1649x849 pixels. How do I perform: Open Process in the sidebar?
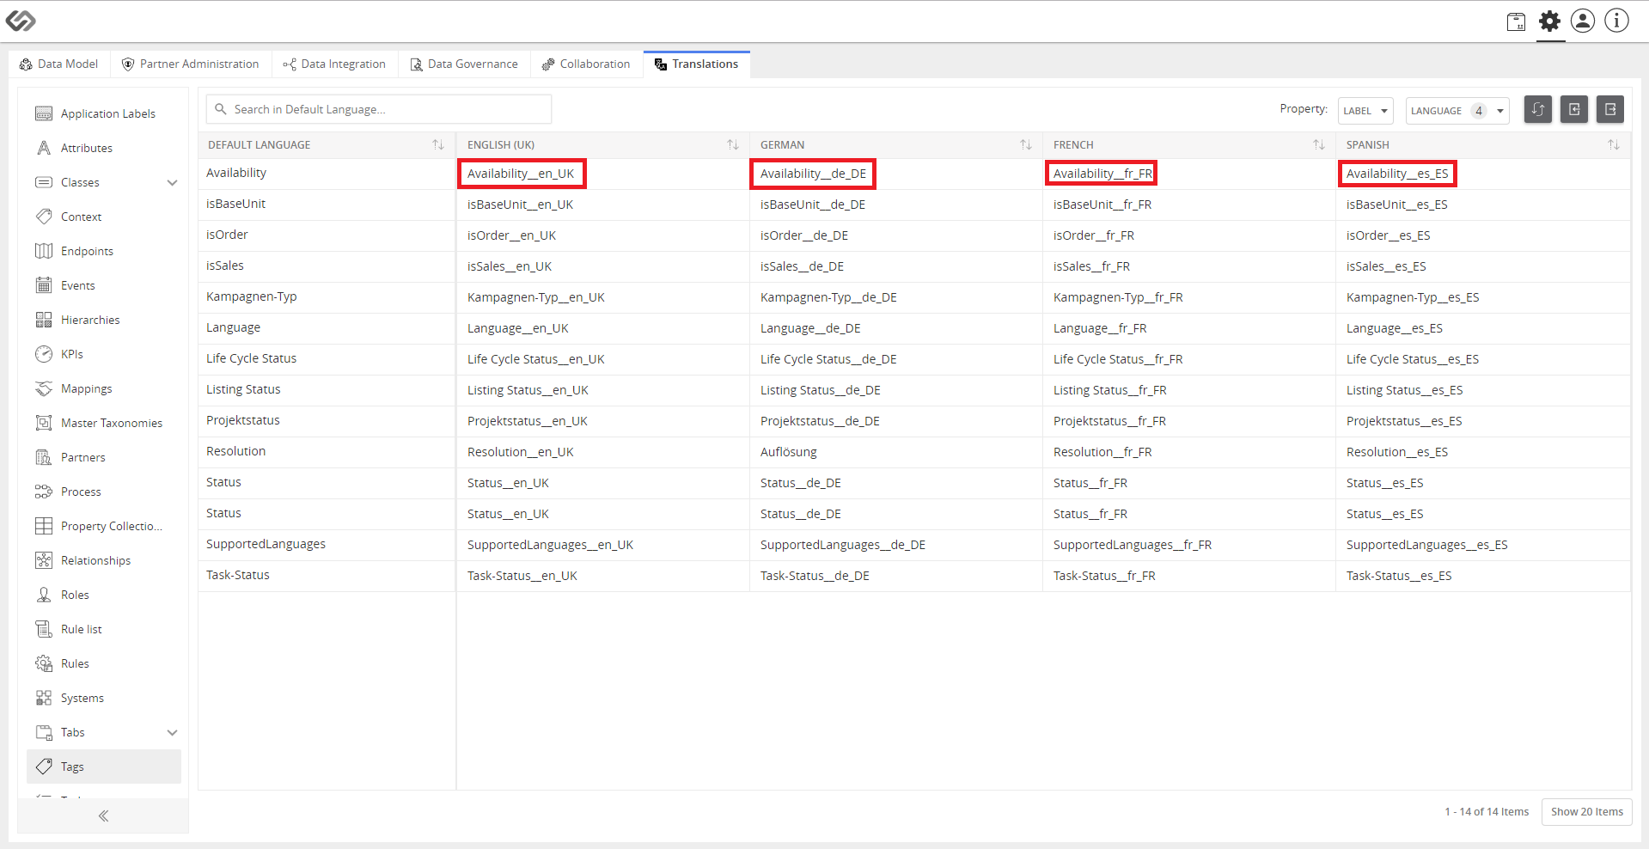point(104,492)
